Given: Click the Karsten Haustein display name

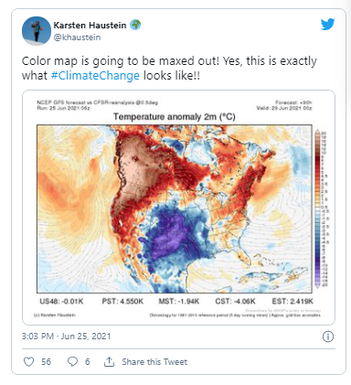Looking at the screenshot, I should [90, 25].
